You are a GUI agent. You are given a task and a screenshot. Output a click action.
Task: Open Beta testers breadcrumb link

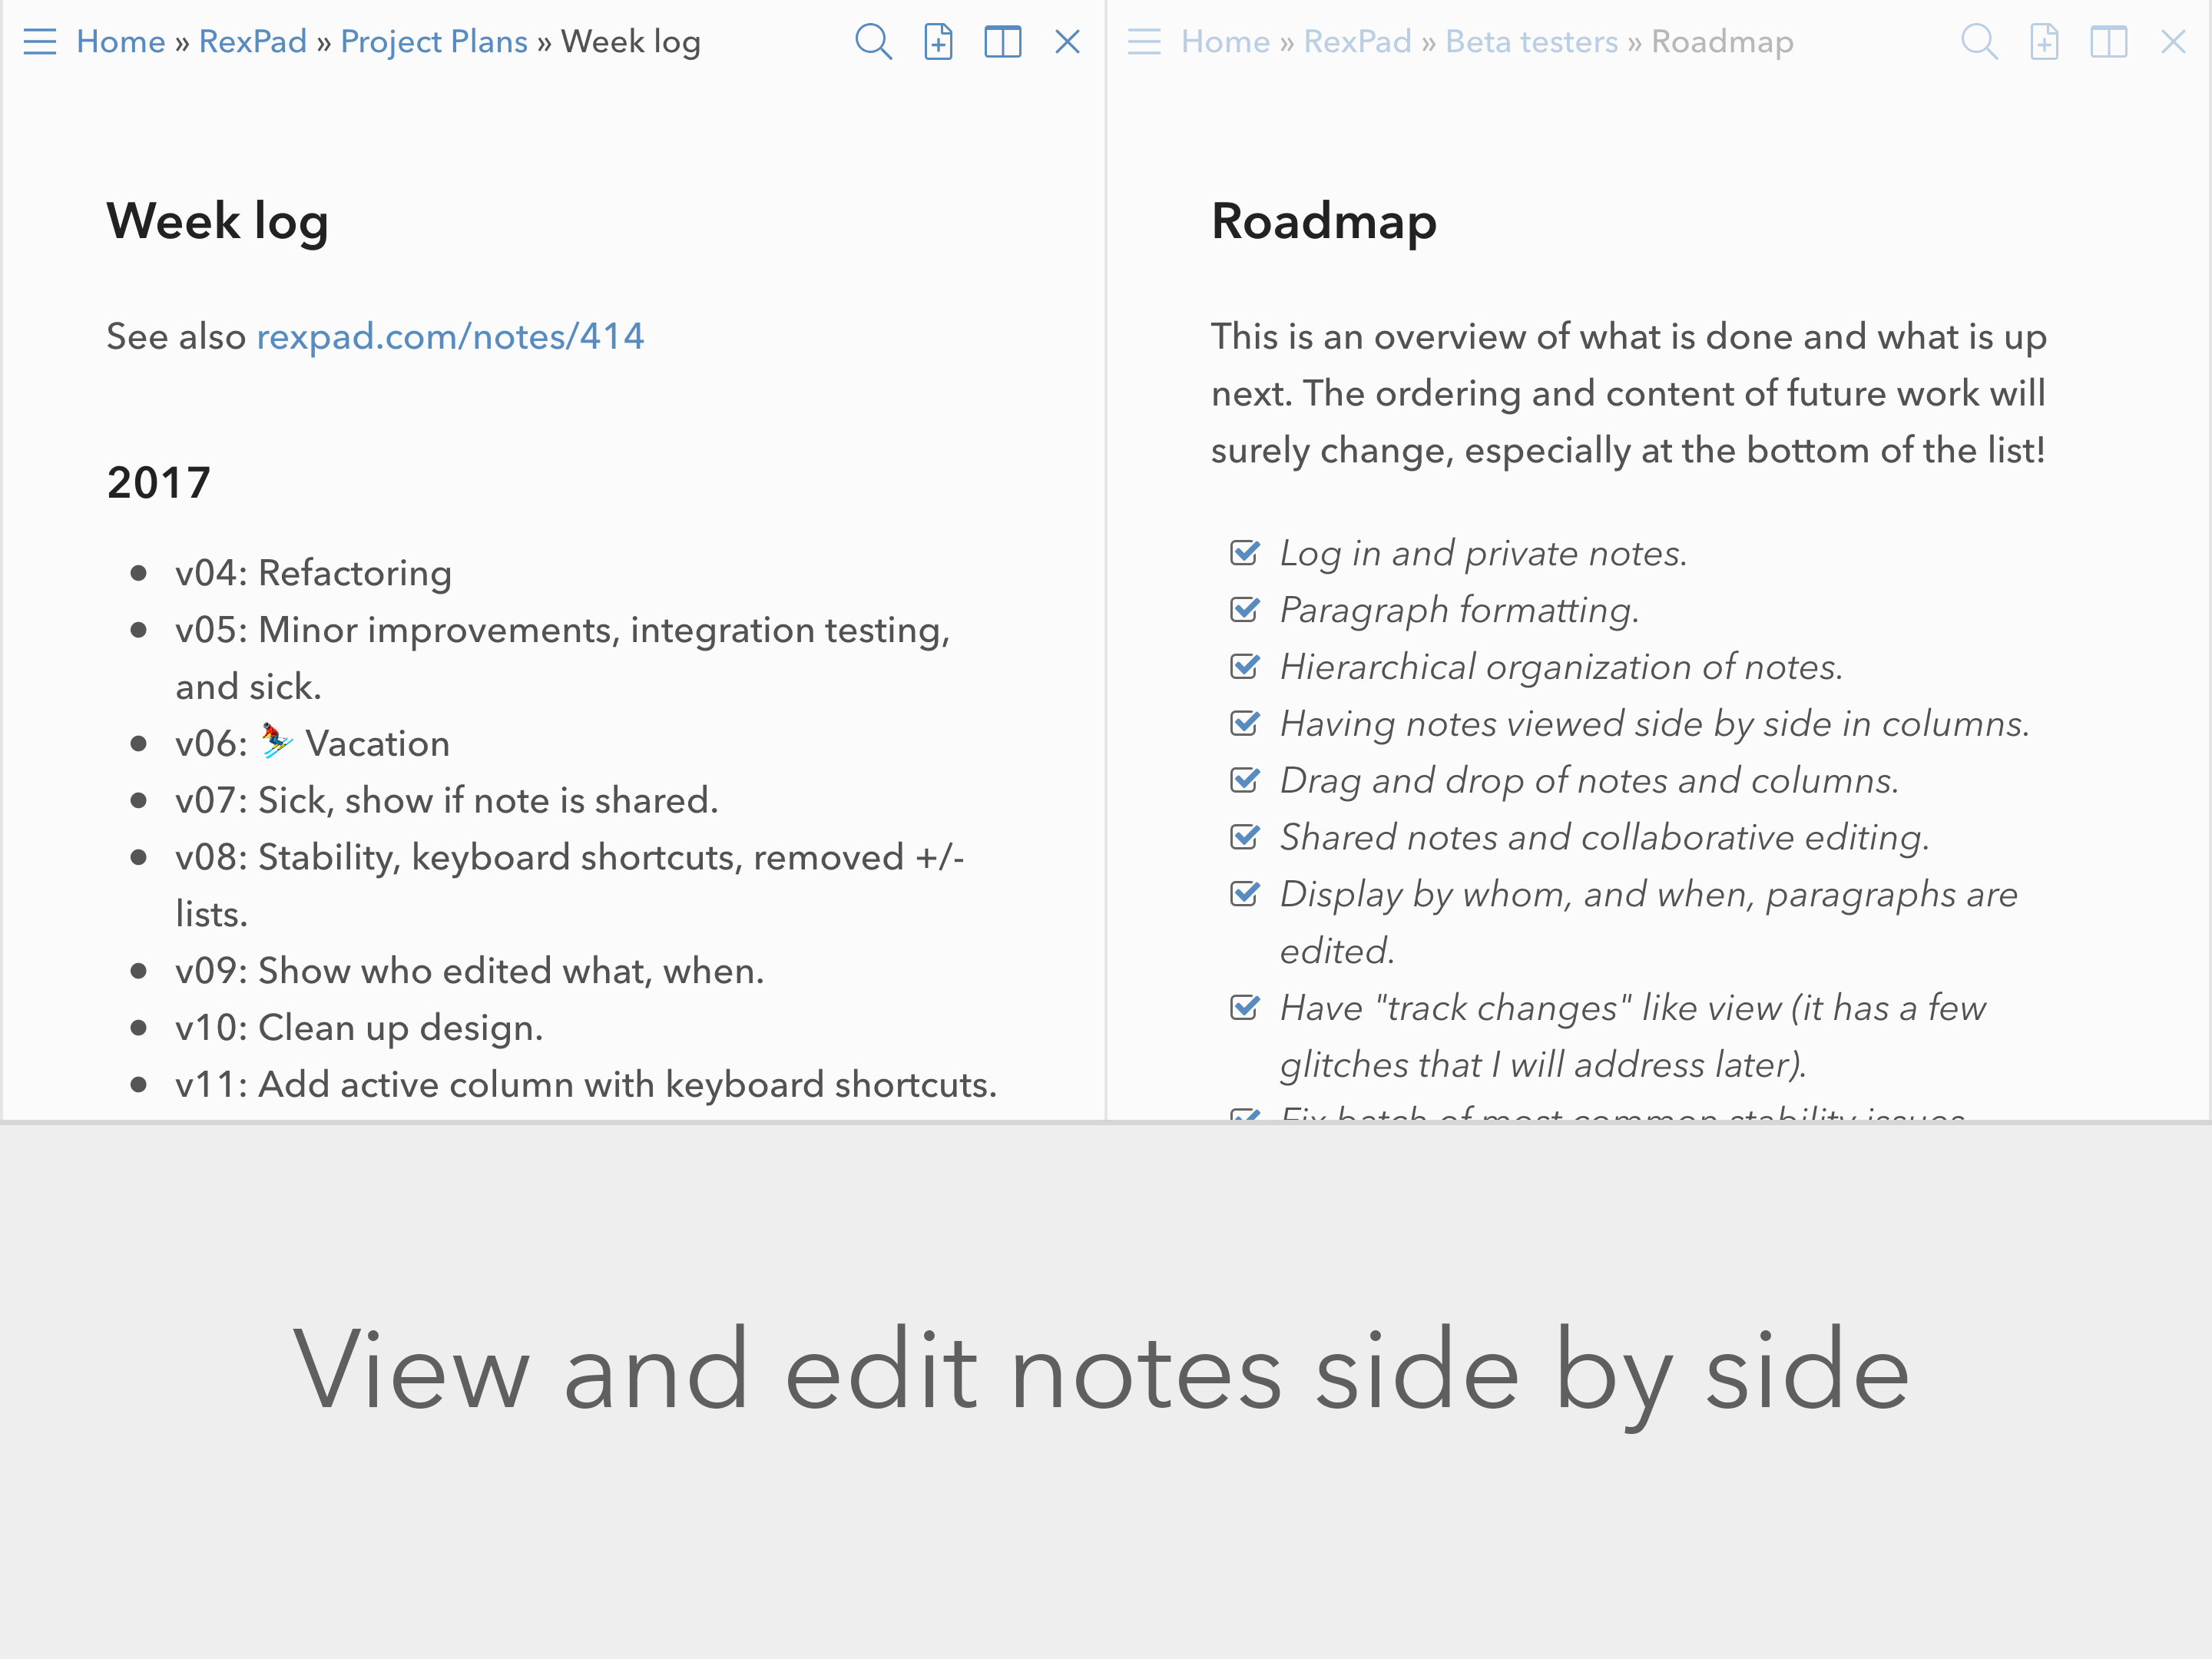tap(1532, 42)
